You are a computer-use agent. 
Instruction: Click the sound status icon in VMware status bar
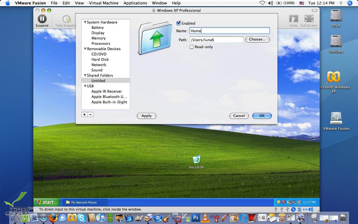[311, 209]
